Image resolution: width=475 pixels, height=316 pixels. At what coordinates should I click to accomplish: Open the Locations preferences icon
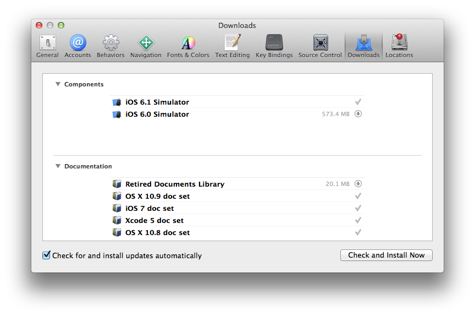[x=399, y=42]
